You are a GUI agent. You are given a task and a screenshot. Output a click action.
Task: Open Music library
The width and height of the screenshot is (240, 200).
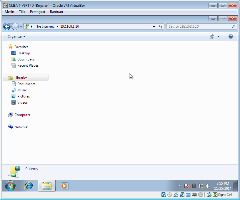click(22, 90)
